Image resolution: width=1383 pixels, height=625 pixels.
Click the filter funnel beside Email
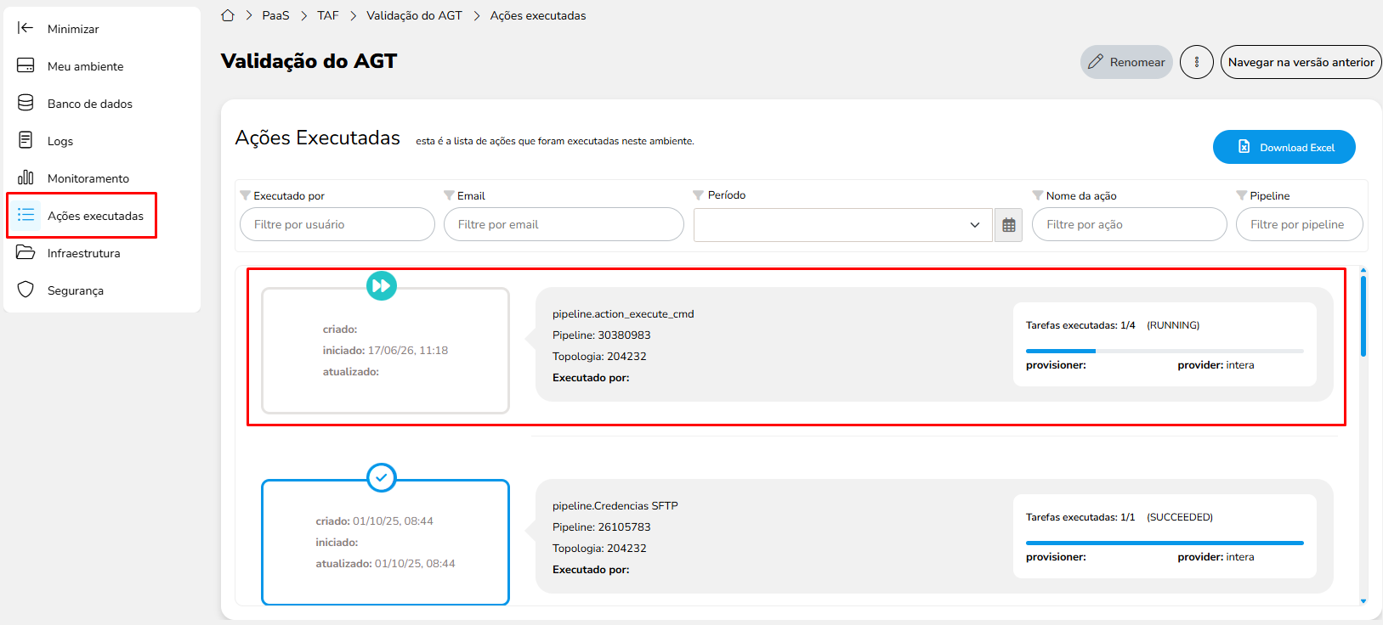(449, 195)
